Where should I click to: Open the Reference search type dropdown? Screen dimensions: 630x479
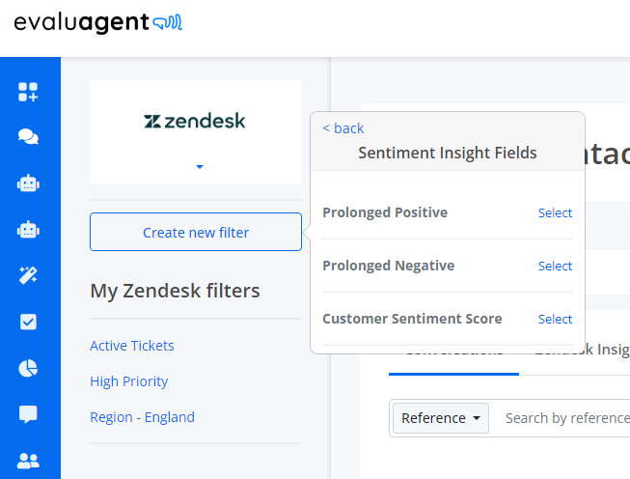click(441, 418)
